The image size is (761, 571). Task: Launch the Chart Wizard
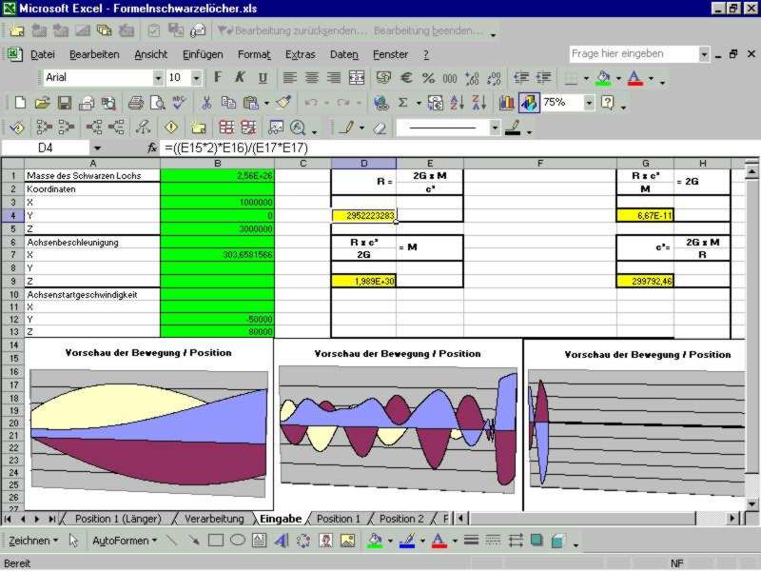[x=506, y=103]
